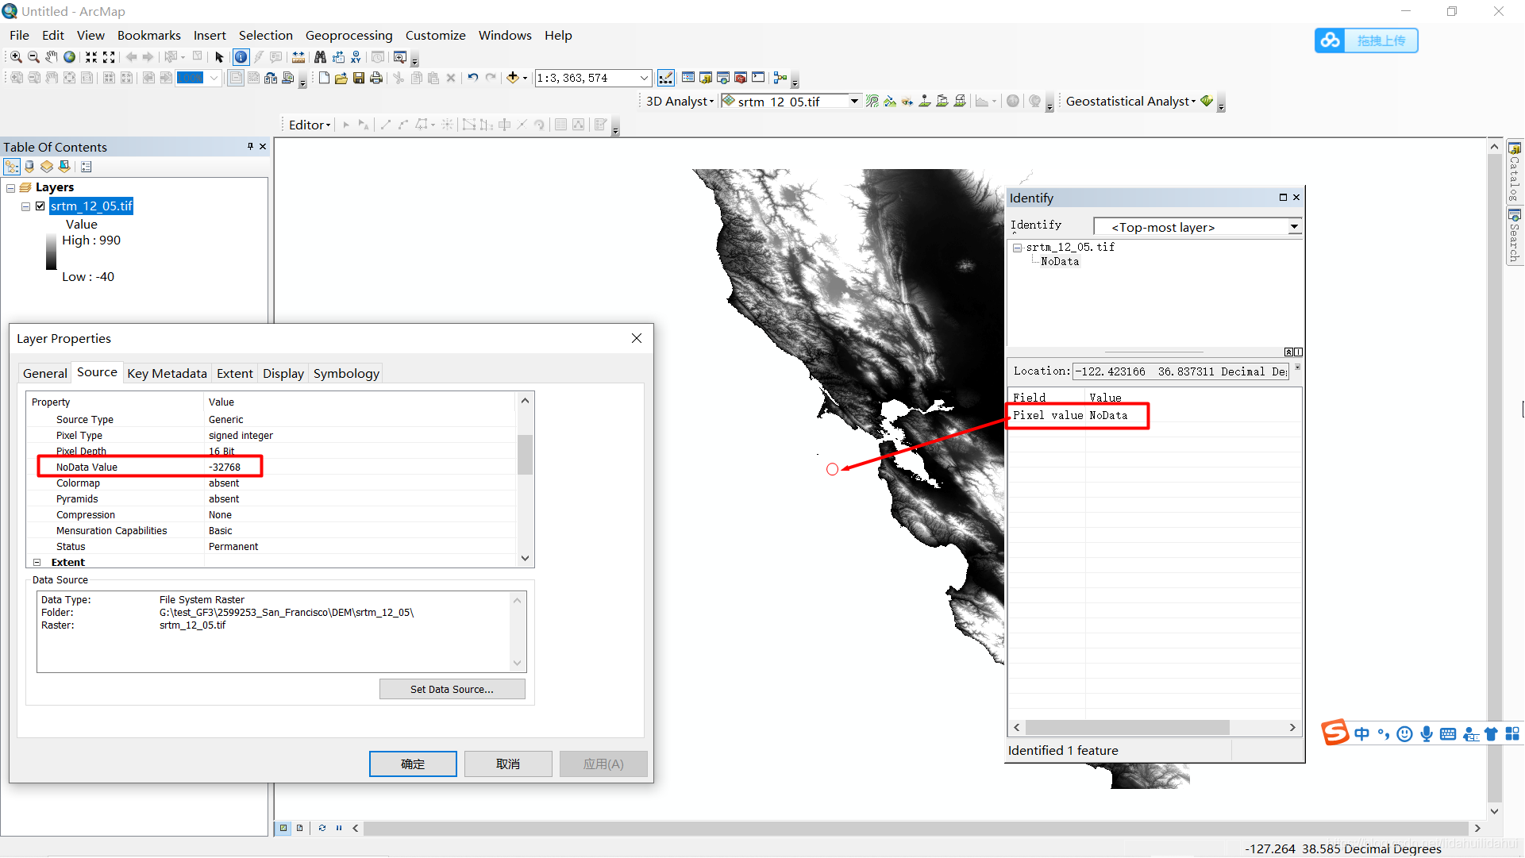Click the Full Extent globe icon
The image size is (1525, 858).
[70, 57]
